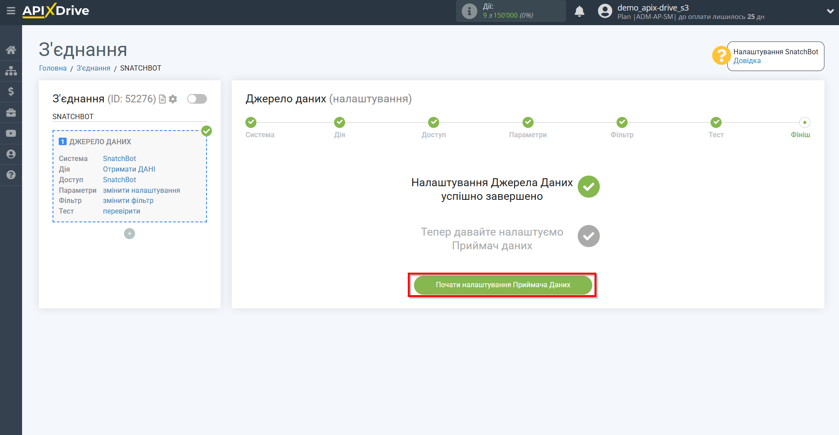Click the actions usage info icon
Screen dimensions: 839x435
469,11
